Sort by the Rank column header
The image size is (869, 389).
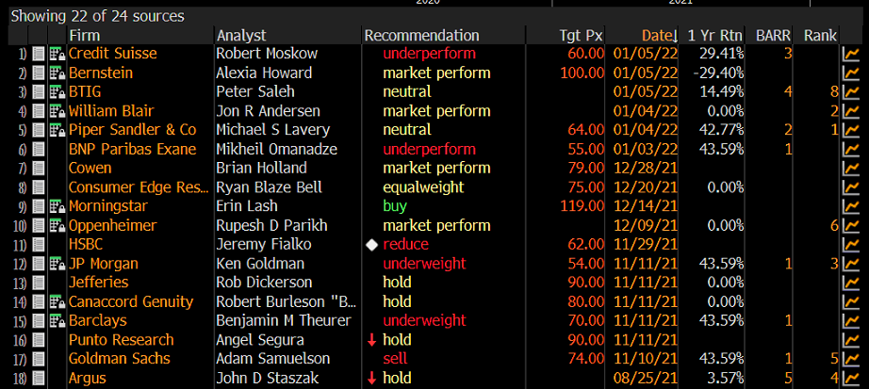821,36
